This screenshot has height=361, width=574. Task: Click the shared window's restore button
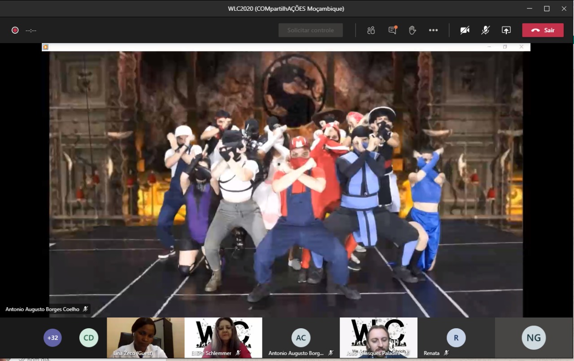pos(505,47)
